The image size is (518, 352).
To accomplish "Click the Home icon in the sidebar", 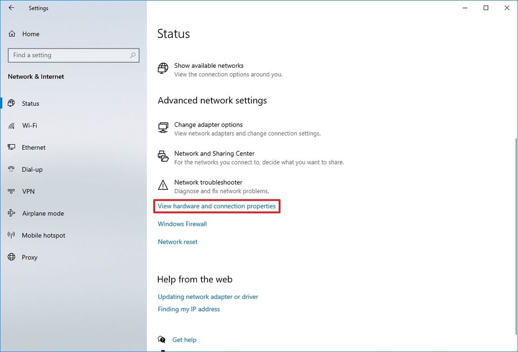I will (11, 34).
